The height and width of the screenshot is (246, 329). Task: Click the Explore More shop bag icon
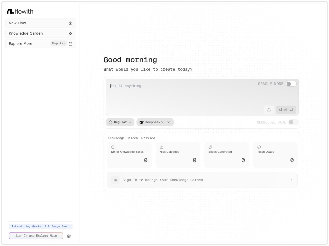(x=70, y=44)
